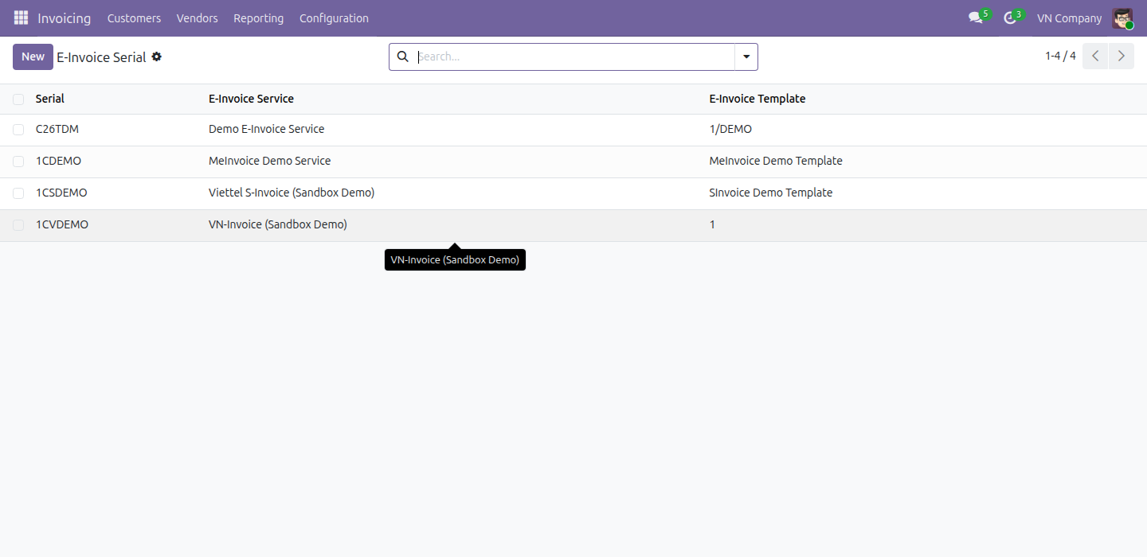Click the search magnifier icon
The width and height of the screenshot is (1147, 557).
tap(403, 56)
